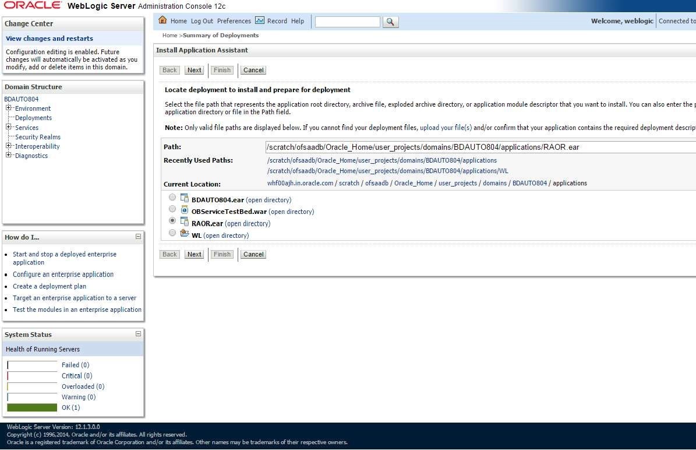
Task: Expand the Services tree node
Action: click(8, 128)
